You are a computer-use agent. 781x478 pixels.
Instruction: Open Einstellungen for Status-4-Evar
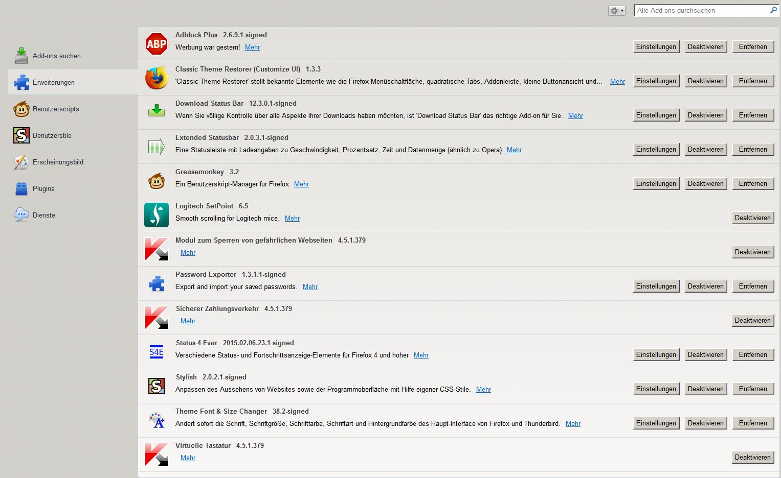coord(656,354)
